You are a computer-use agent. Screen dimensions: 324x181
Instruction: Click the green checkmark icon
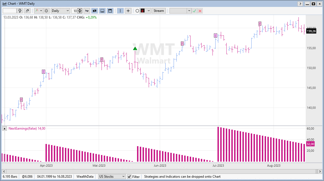[194, 11]
